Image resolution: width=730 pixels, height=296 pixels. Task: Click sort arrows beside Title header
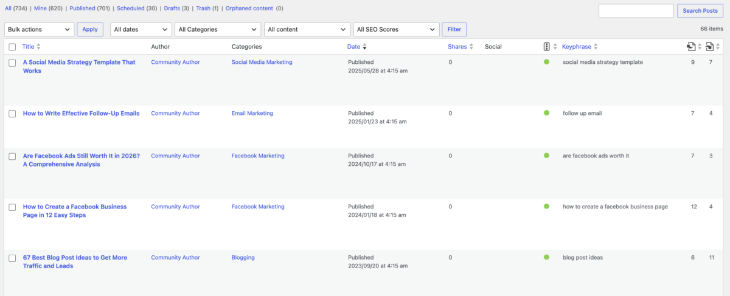point(39,46)
